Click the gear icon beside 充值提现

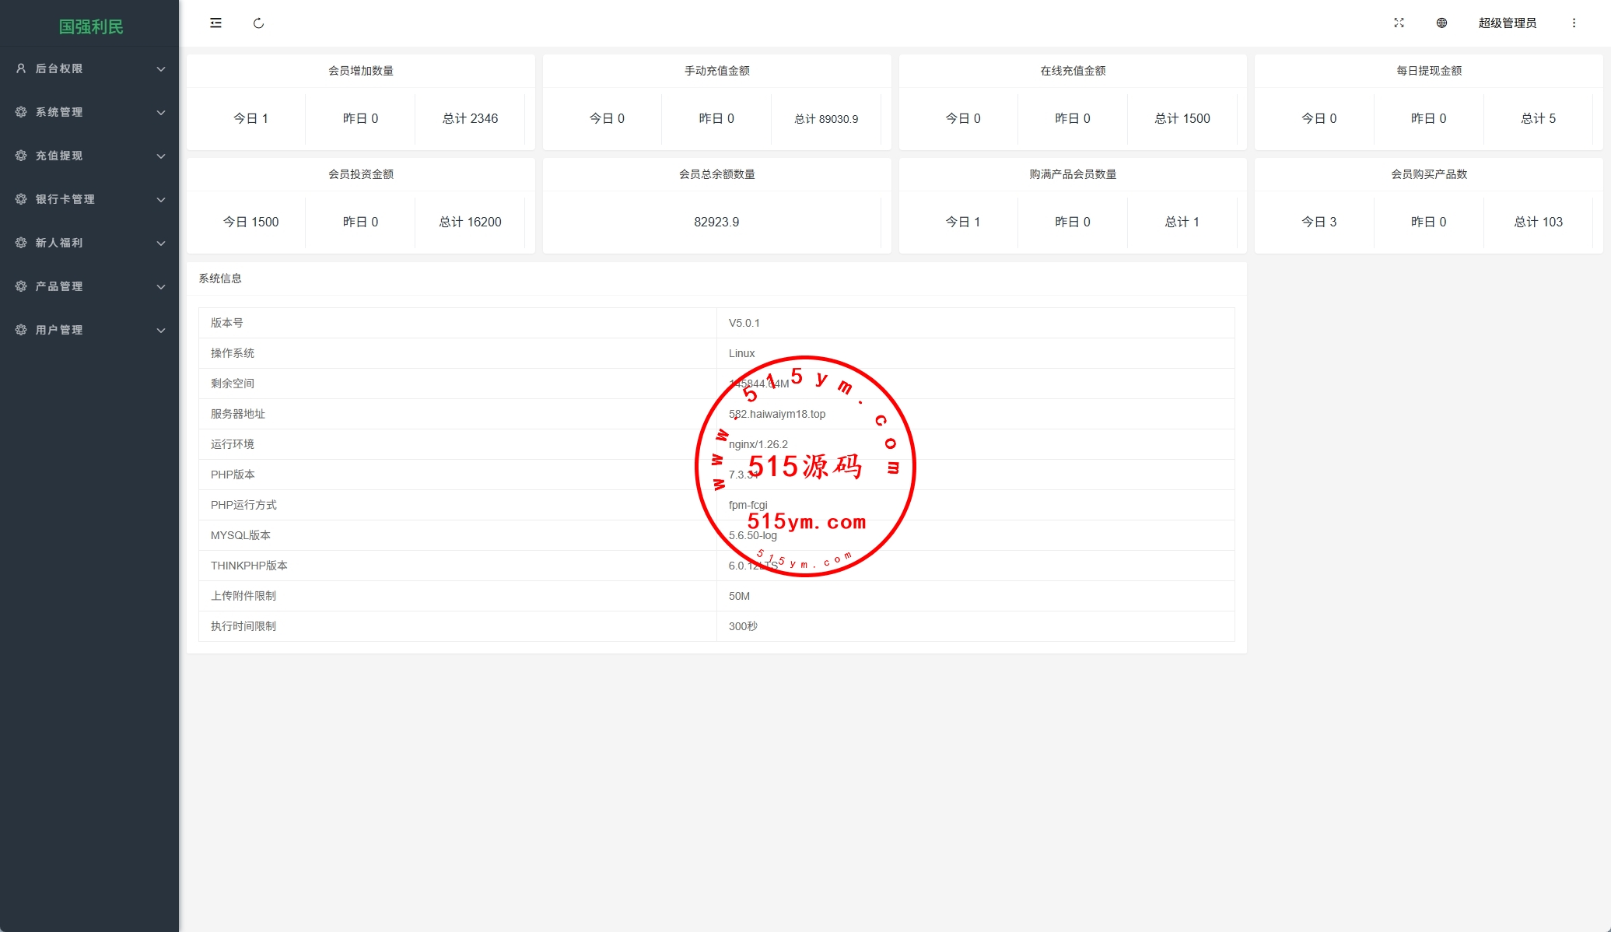[21, 156]
